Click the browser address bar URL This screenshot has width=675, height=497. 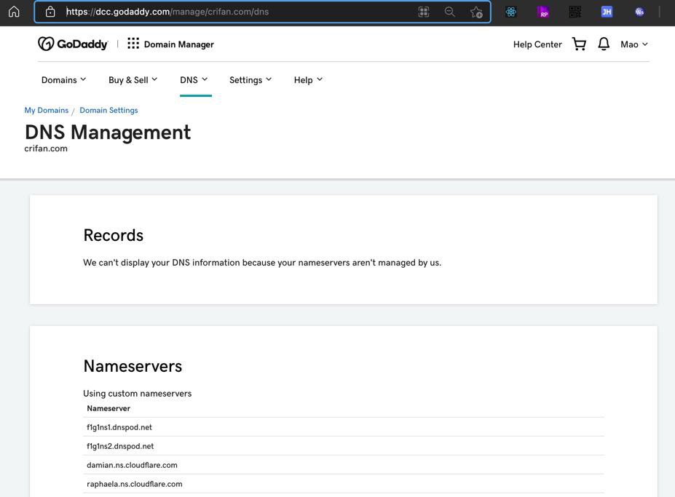pyautogui.click(x=167, y=12)
